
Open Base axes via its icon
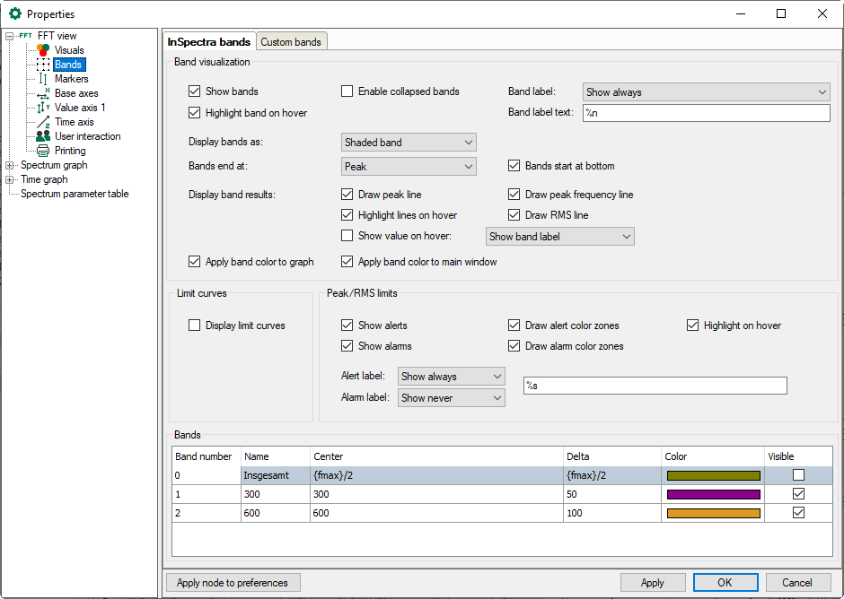(43, 93)
